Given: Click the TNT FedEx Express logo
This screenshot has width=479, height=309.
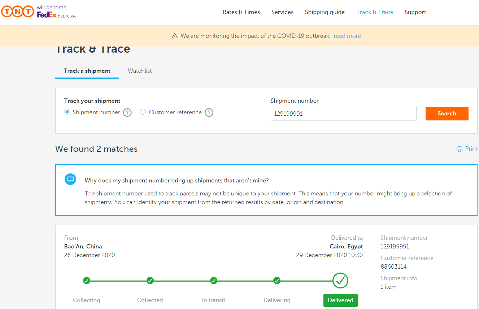Looking at the screenshot, I should pyautogui.click(x=39, y=12).
